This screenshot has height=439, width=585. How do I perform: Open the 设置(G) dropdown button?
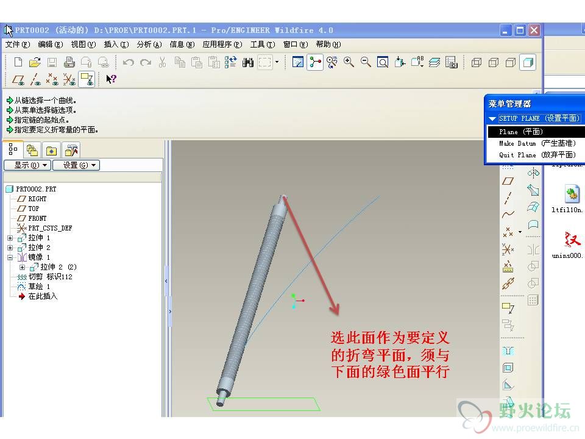coord(76,165)
